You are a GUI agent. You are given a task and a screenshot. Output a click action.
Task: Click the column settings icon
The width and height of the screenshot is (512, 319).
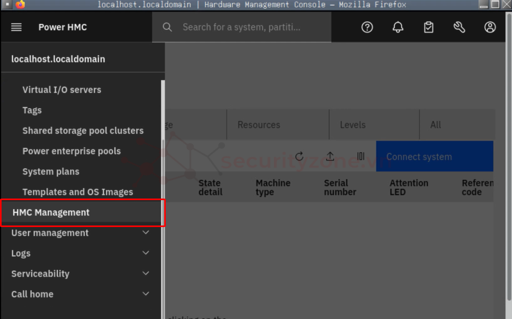[361, 157]
